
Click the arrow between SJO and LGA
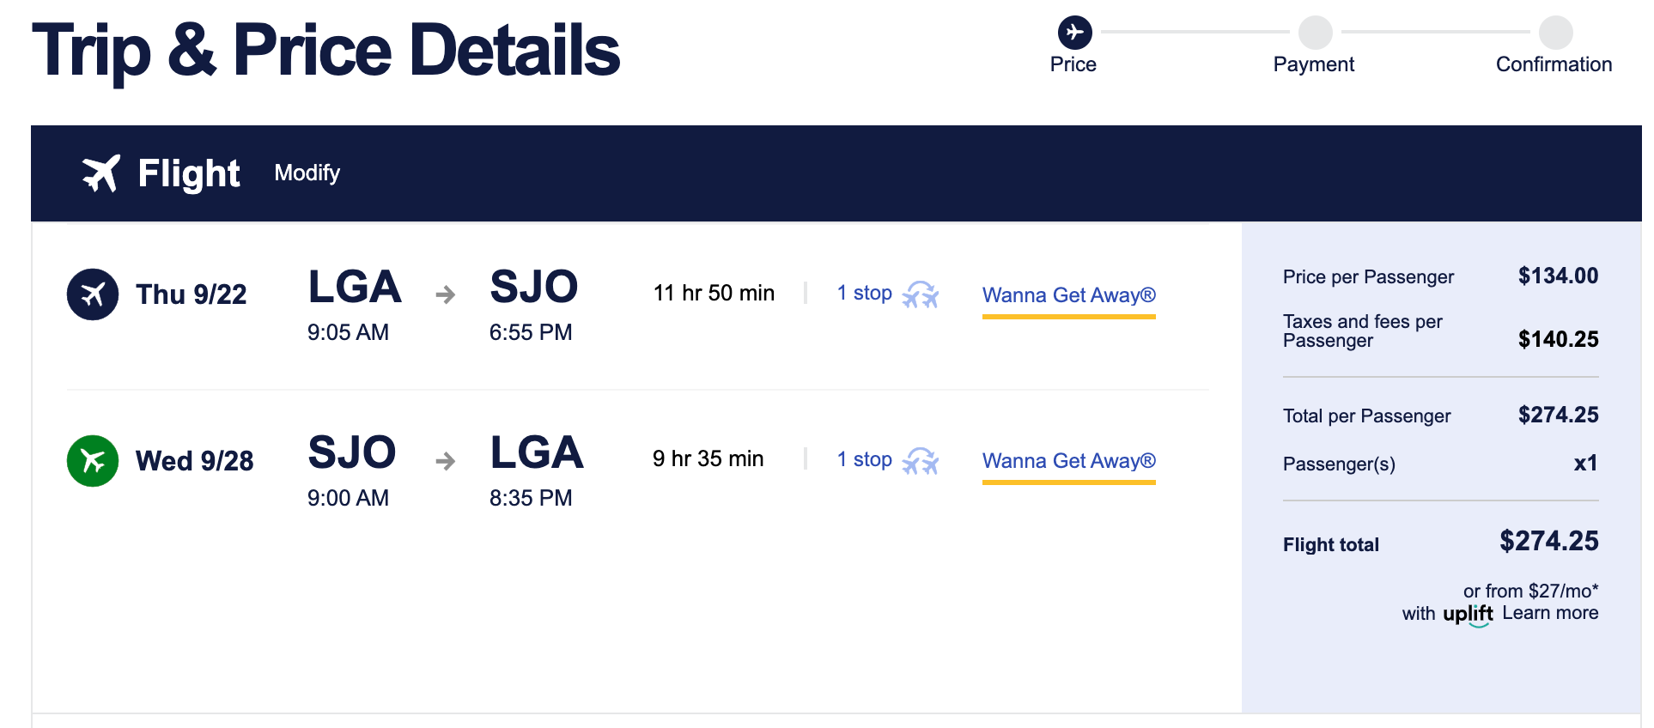pos(445,462)
